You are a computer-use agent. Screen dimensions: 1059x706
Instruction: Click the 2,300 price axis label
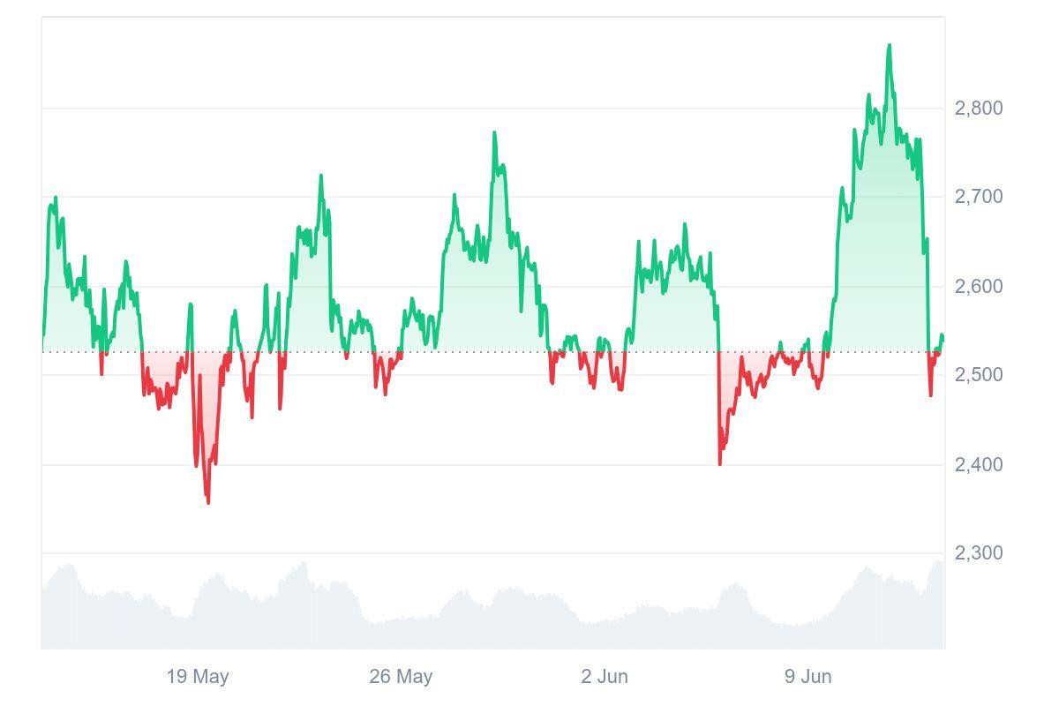978,553
